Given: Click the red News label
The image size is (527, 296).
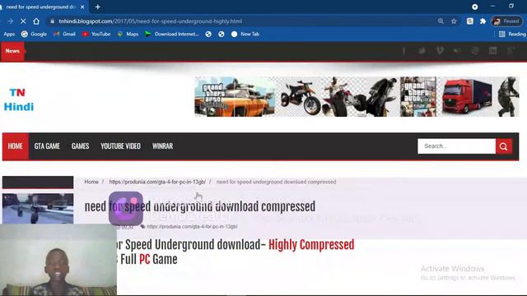Looking at the screenshot, I should pyautogui.click(x=12, y=51).
